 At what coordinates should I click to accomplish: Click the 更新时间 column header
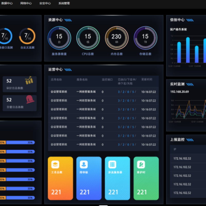[x=147, y=80]
